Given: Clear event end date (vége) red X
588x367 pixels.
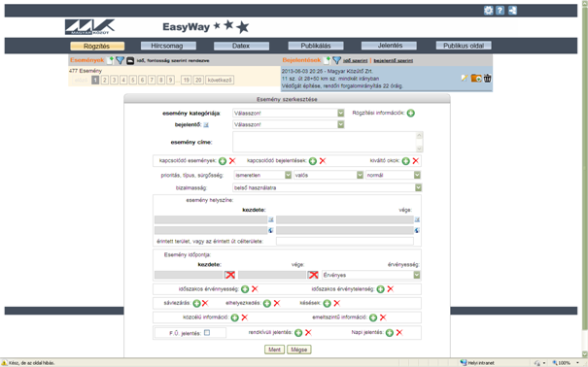Looking at the screenshot, I should (x=313, y=275).
